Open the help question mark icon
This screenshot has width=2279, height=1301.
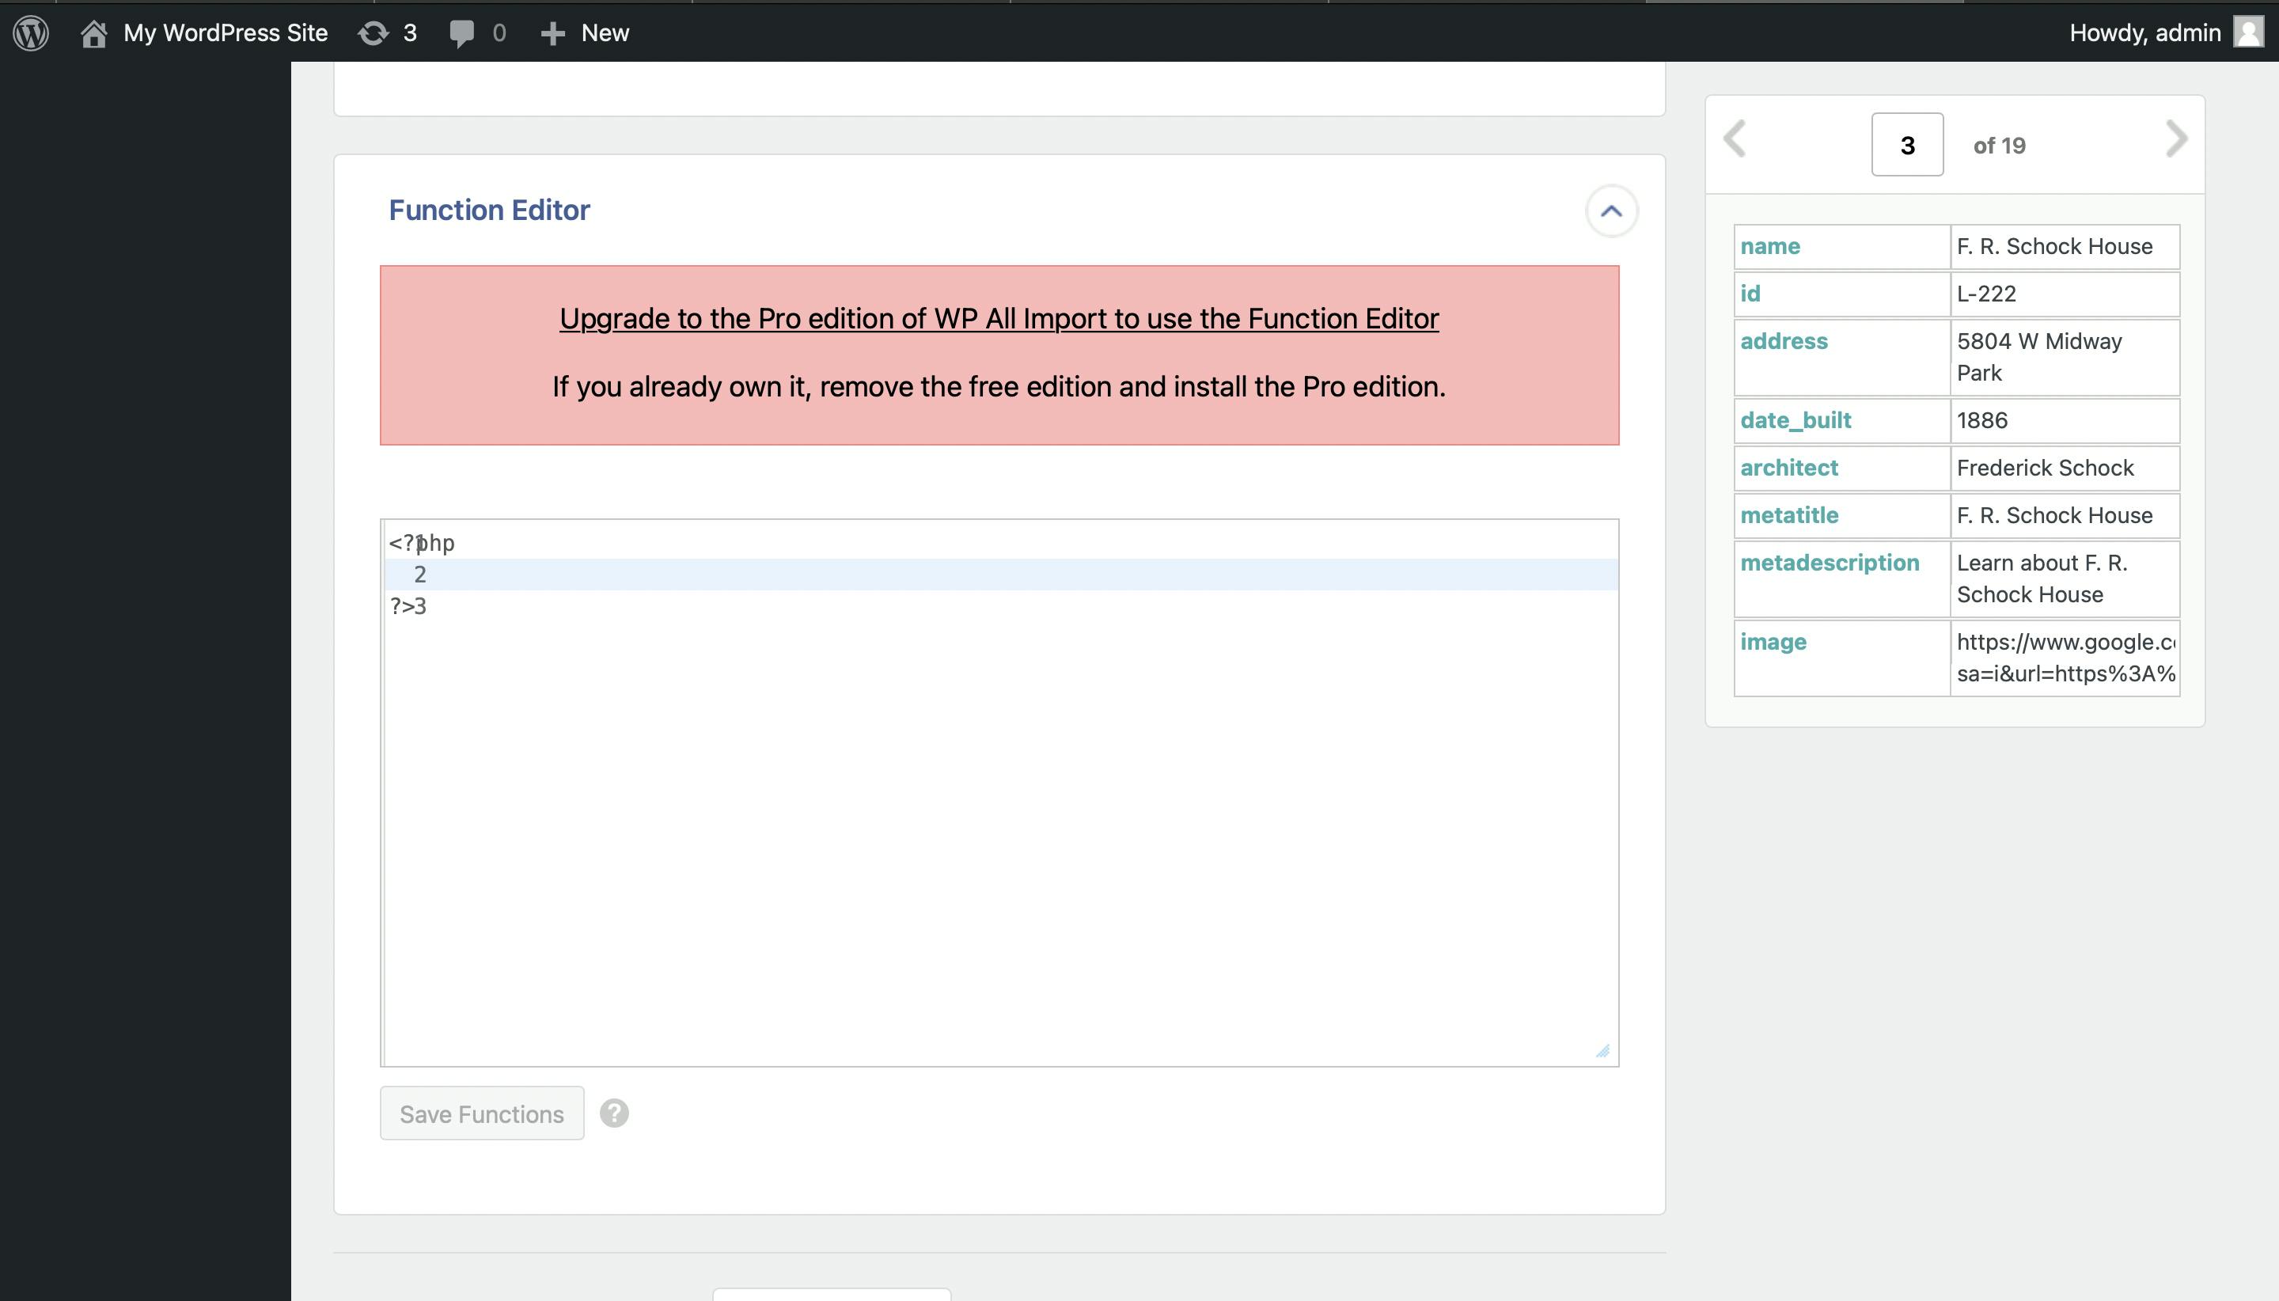614,1113
